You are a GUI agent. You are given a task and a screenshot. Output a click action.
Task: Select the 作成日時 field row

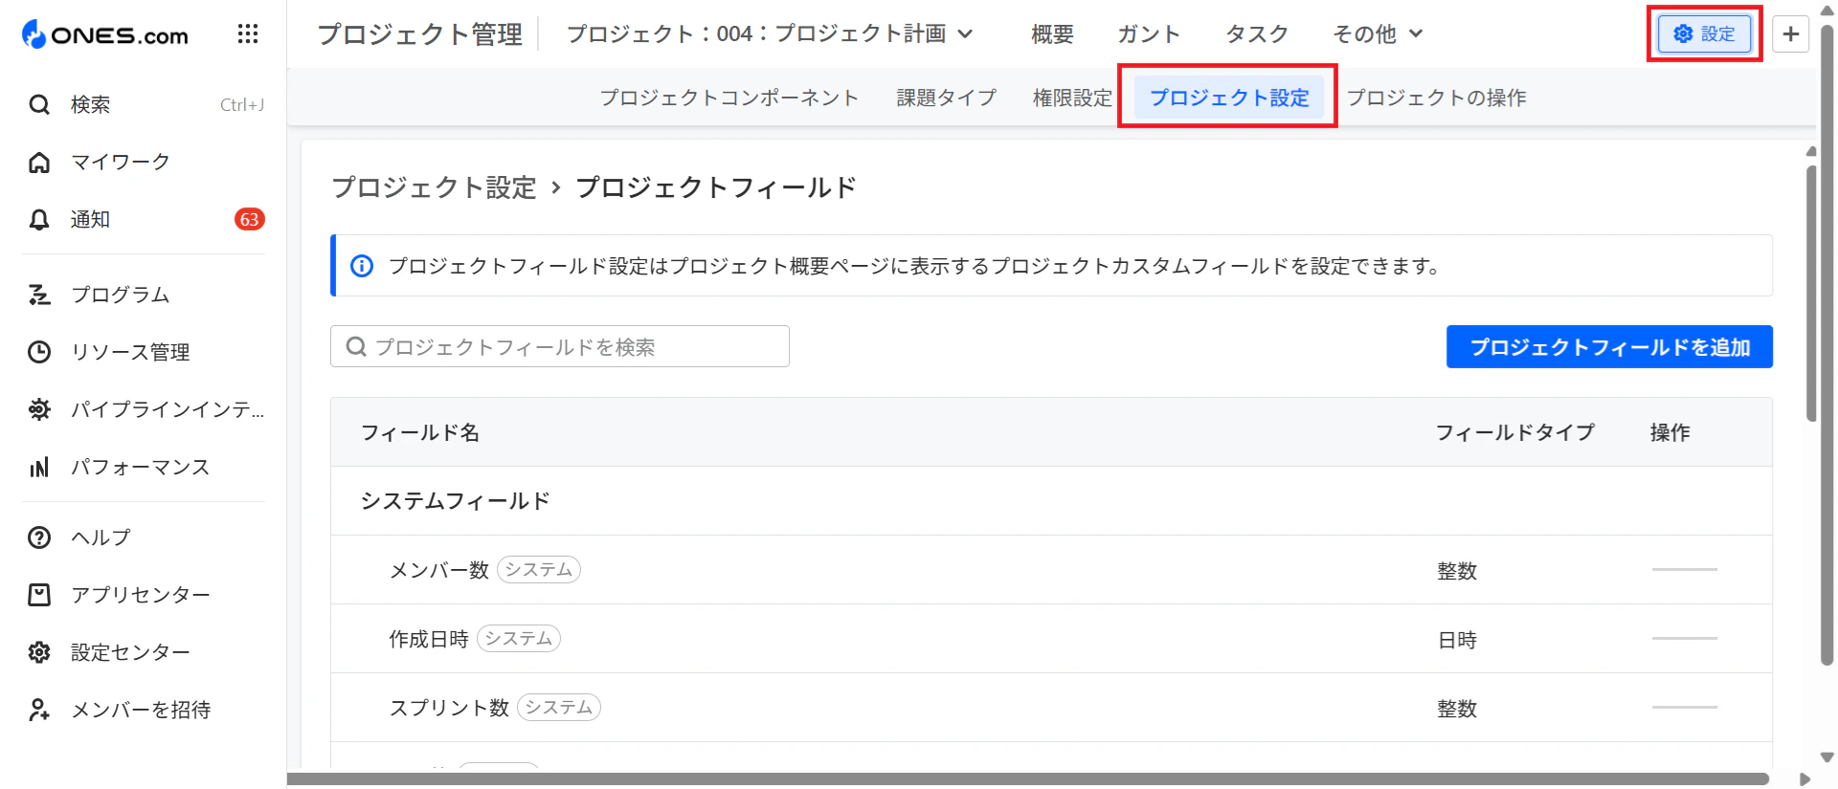1051,639
